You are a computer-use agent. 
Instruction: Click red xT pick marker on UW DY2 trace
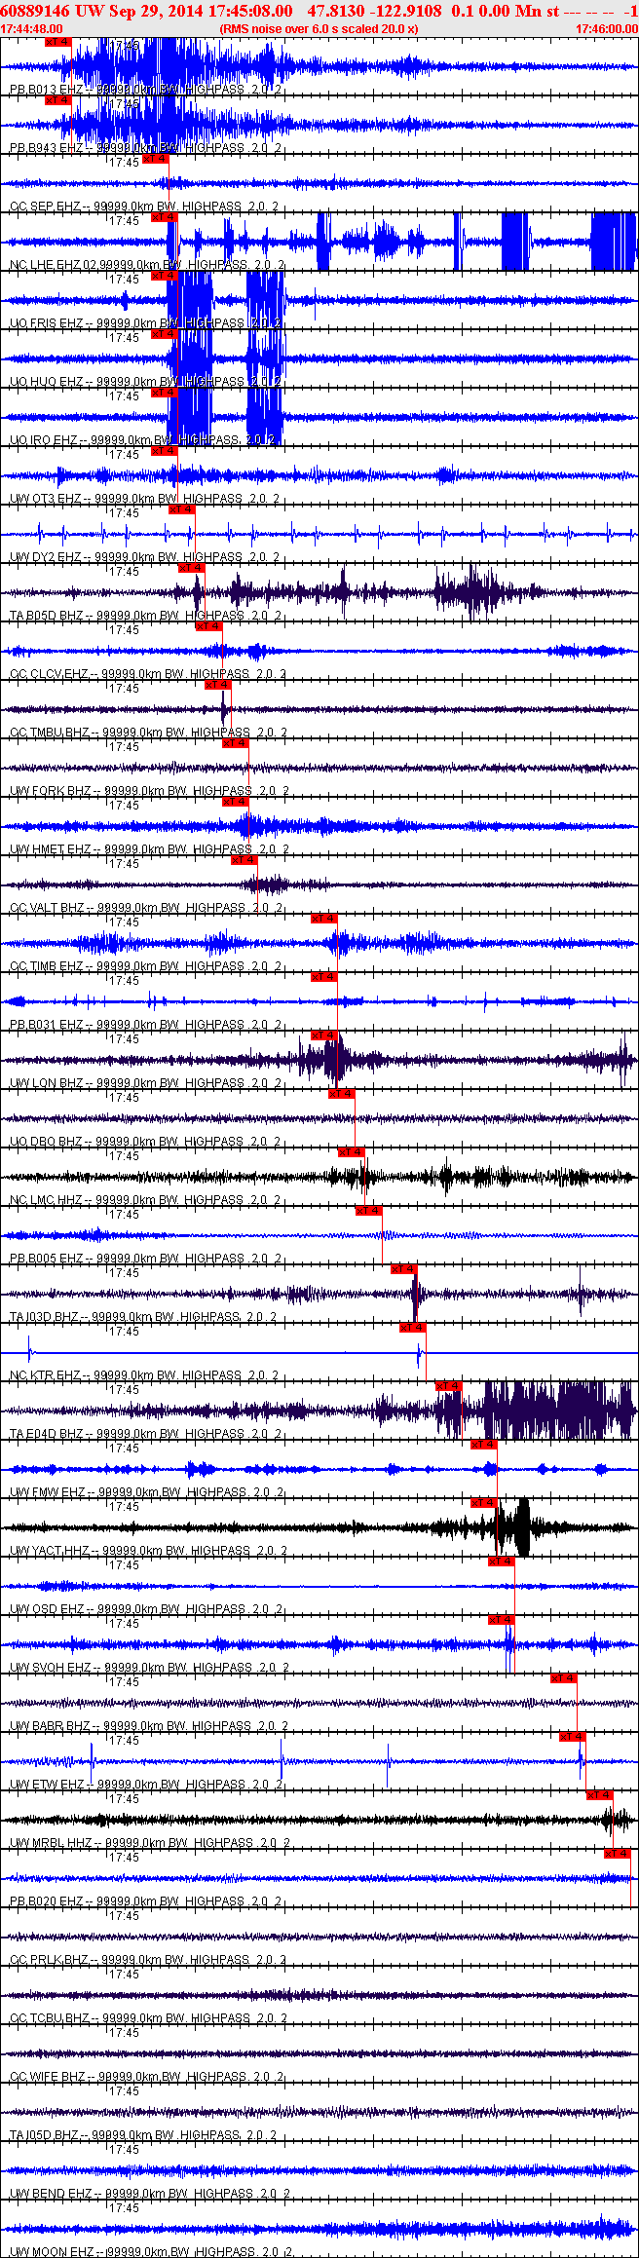tap(182, 509)
